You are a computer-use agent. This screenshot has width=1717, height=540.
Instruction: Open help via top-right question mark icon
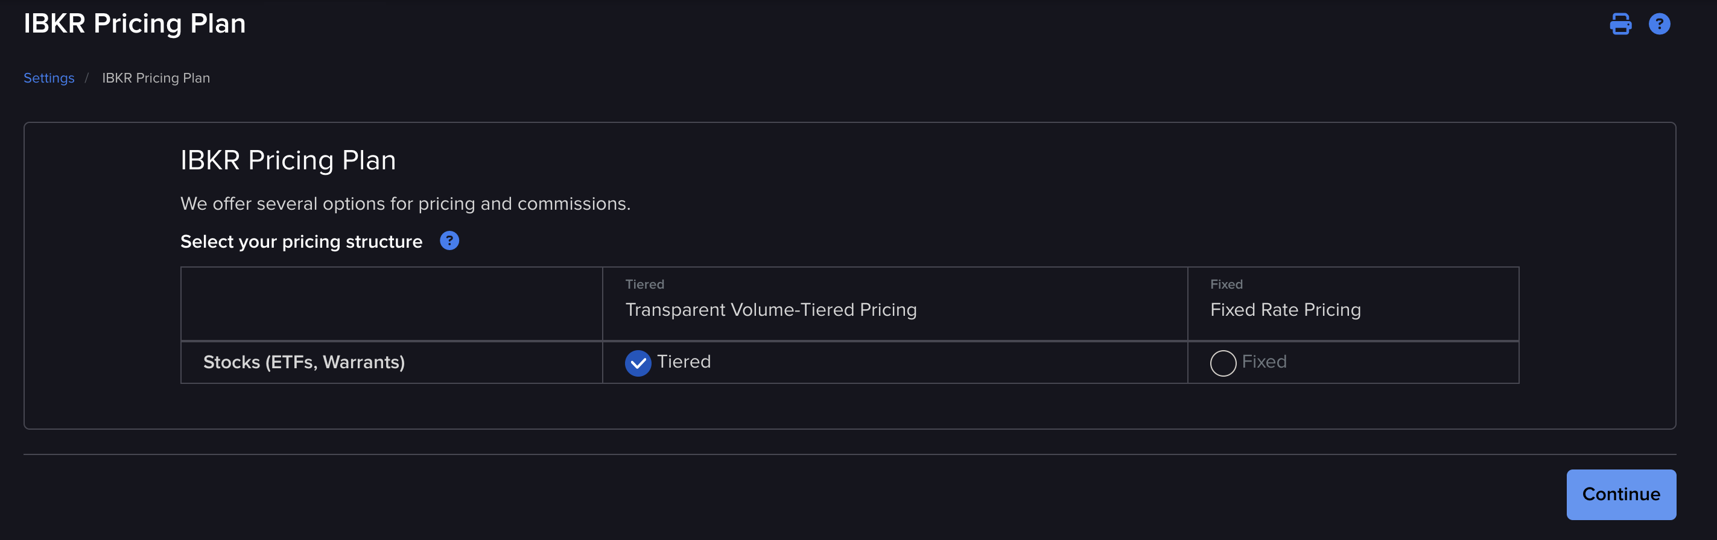[x=1659, y=24]
